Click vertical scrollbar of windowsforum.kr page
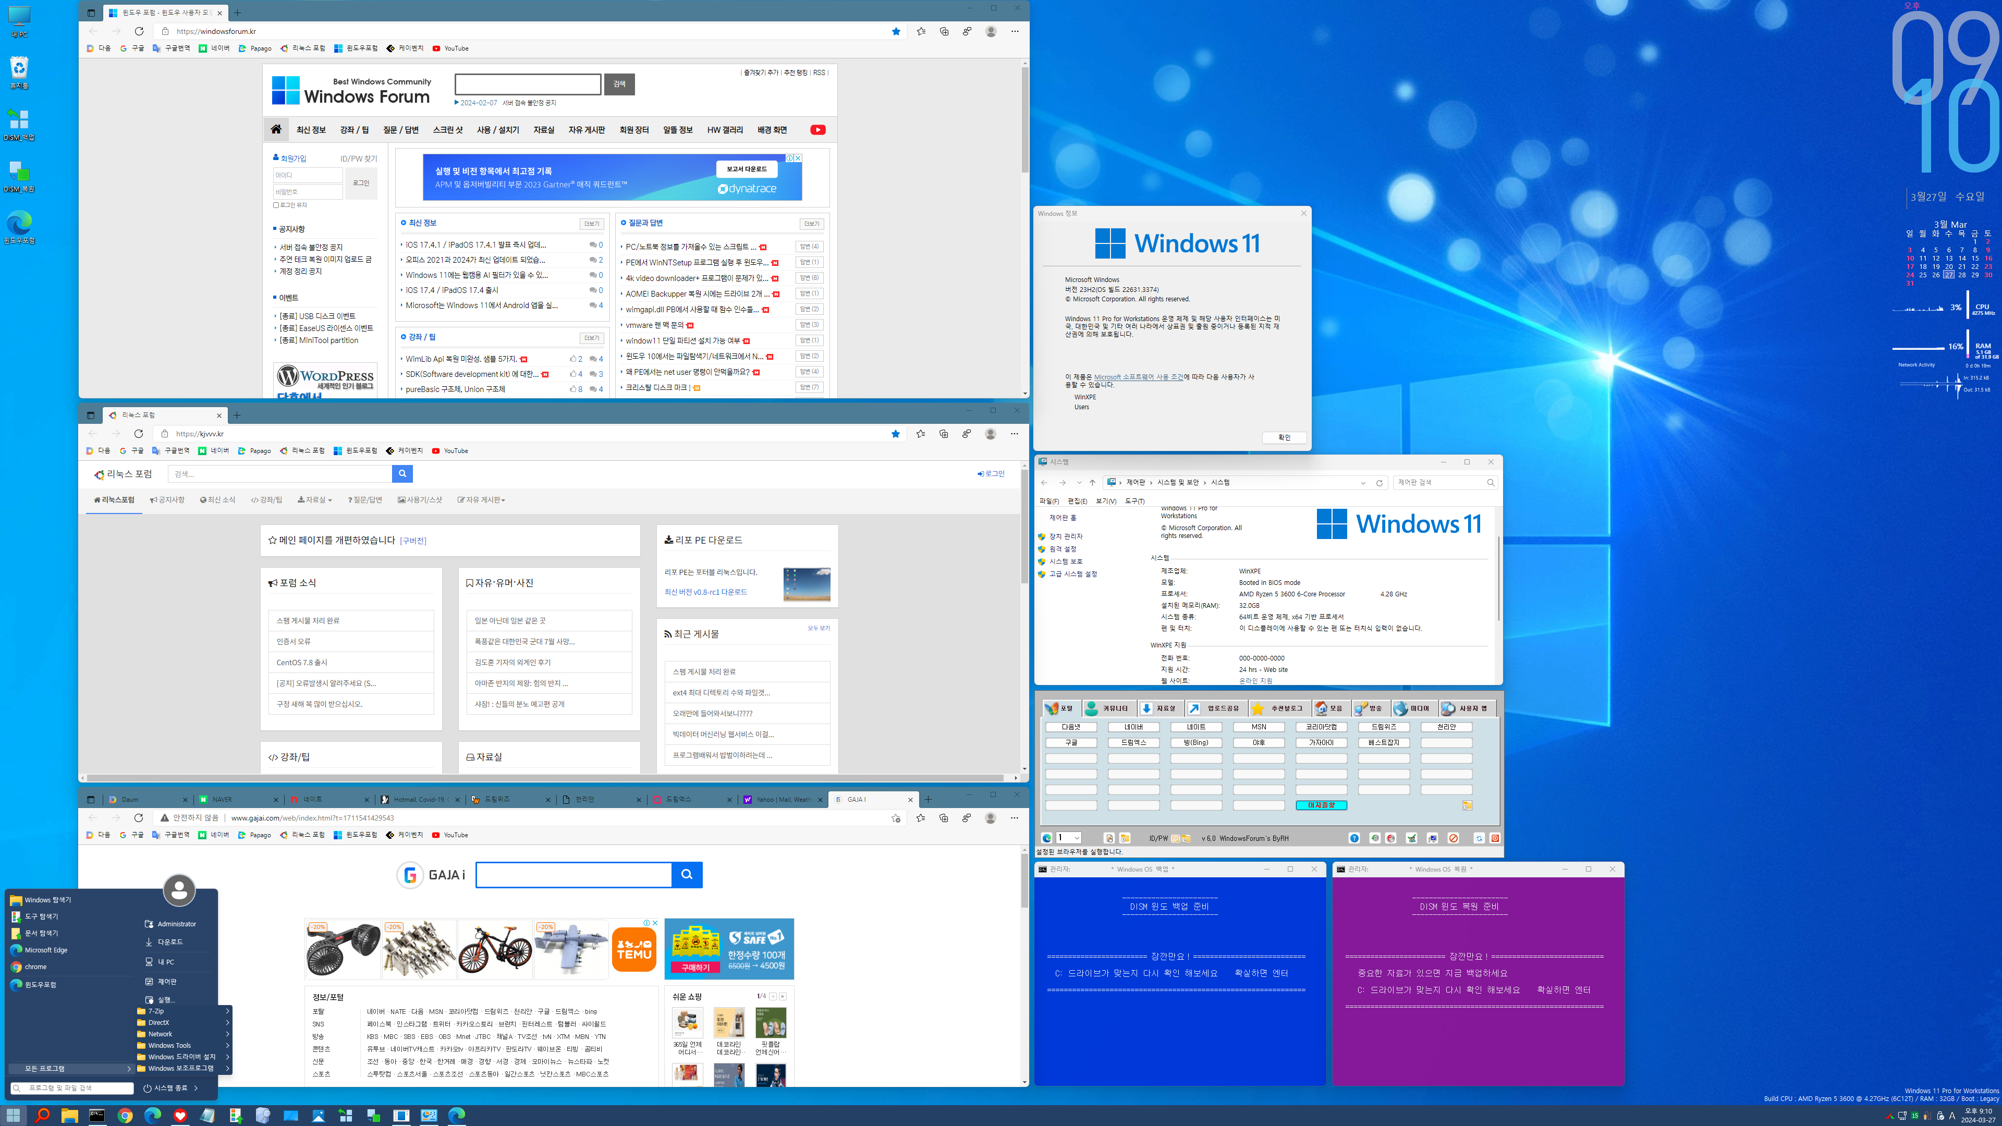 (x=1024, y=120)
